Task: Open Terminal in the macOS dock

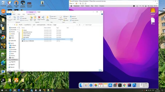Action: click(x=120, y=85)
